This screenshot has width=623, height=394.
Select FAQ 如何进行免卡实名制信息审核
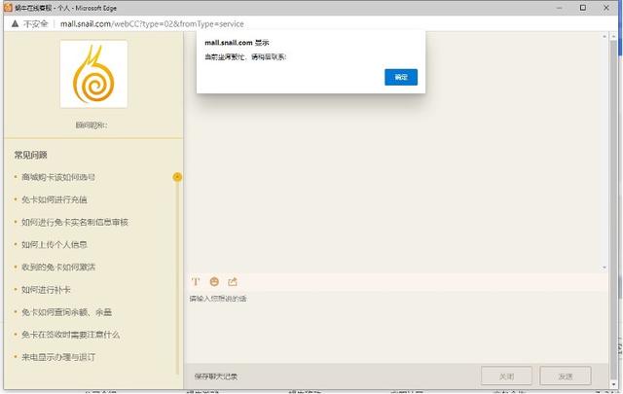coord(75,222)
